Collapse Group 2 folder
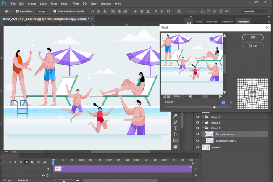 203,122
